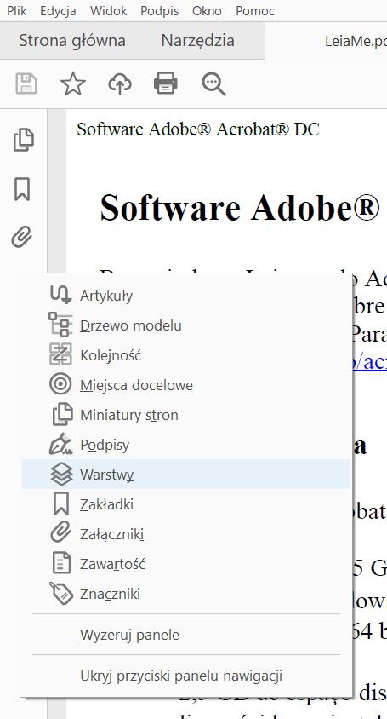Viewport: 387px width, 719px height.
Task: Click the Podpisy pen icon
Action: (61, 444)
